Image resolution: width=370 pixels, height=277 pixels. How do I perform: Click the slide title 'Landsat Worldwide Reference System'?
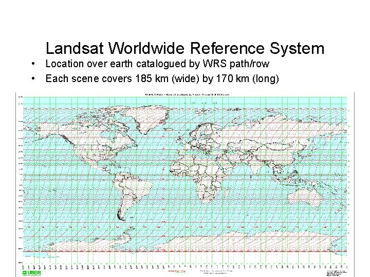pos(185,48)
